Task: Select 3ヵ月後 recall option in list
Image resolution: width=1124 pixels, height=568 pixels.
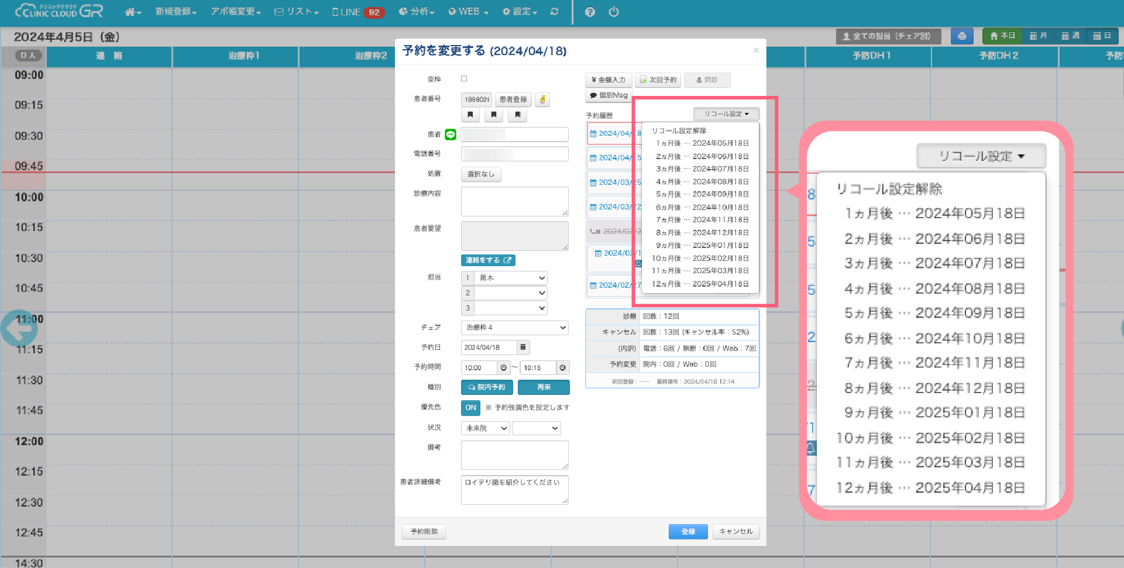Action: [x=702, y=169]
